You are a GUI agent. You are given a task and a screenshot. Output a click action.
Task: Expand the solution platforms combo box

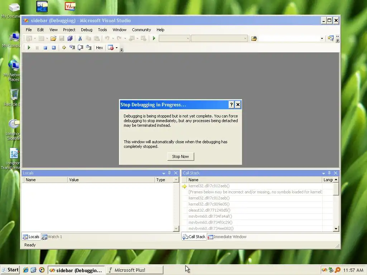point(219,38)
